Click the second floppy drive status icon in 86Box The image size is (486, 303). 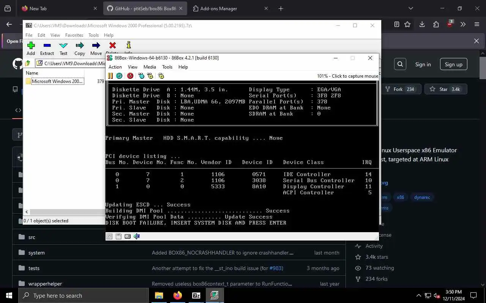[x=118, y=236]
